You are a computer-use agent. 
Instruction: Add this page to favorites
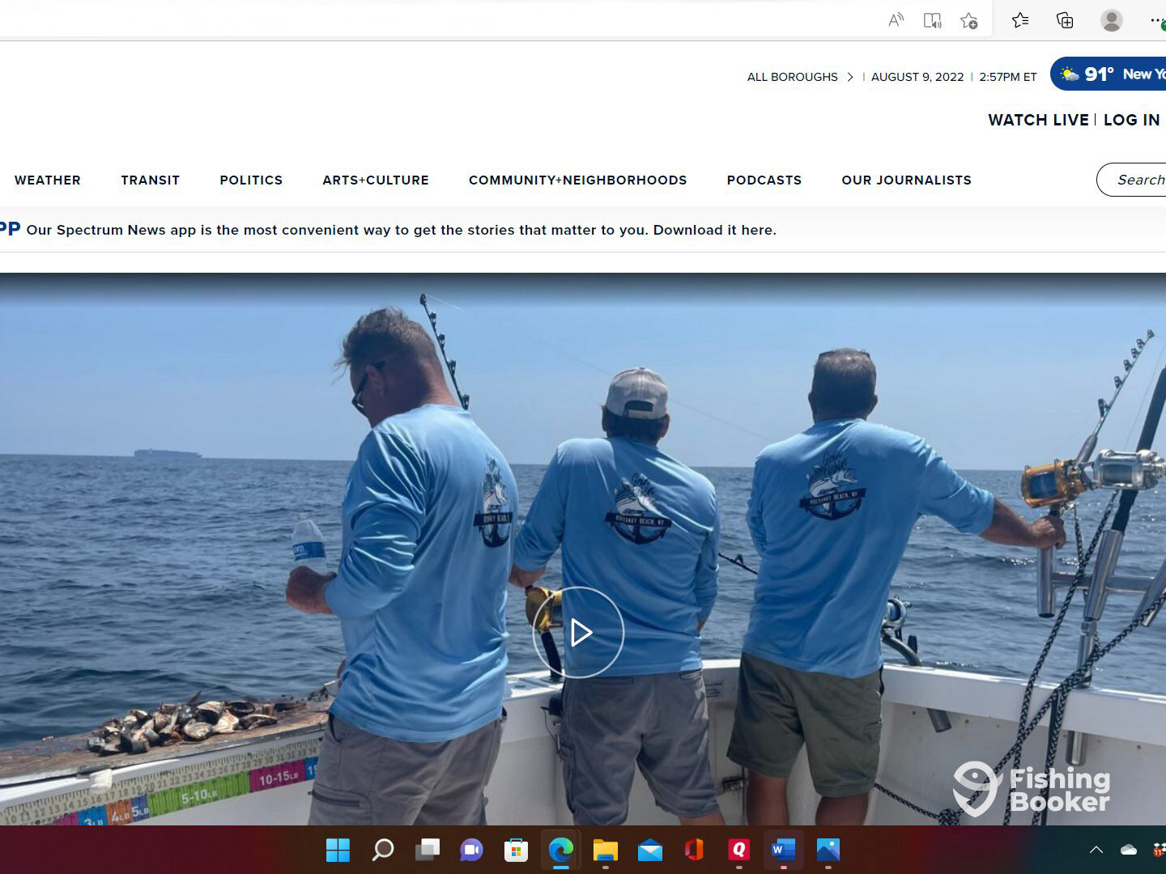pos(968,20)
